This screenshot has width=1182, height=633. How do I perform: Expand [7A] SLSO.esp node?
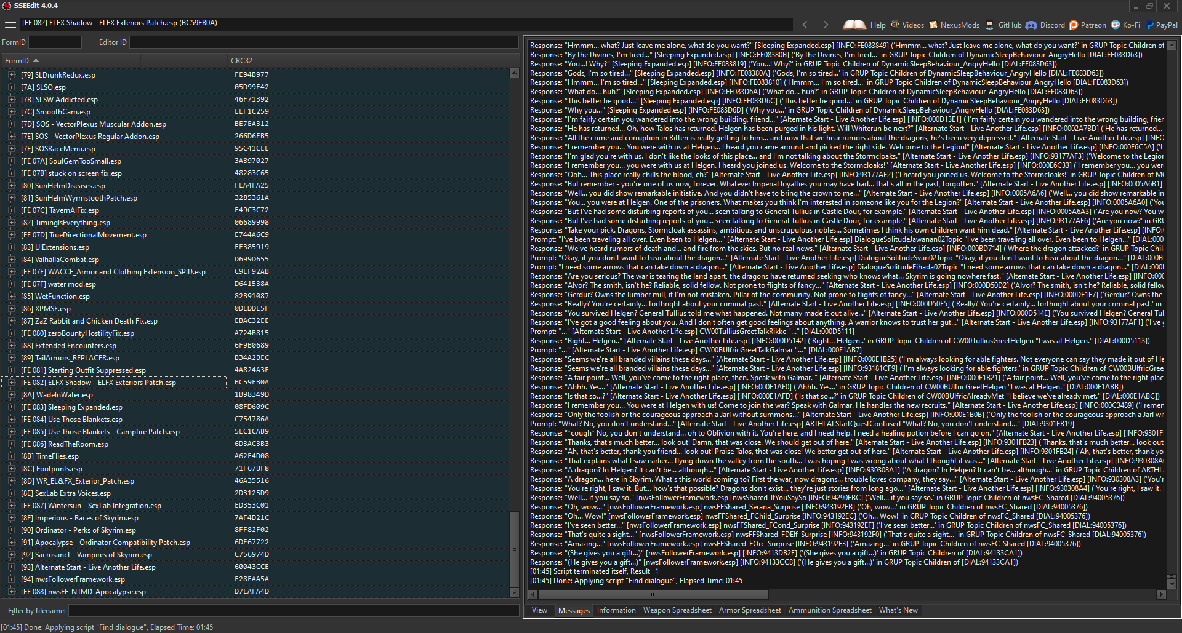coord(11,87)
